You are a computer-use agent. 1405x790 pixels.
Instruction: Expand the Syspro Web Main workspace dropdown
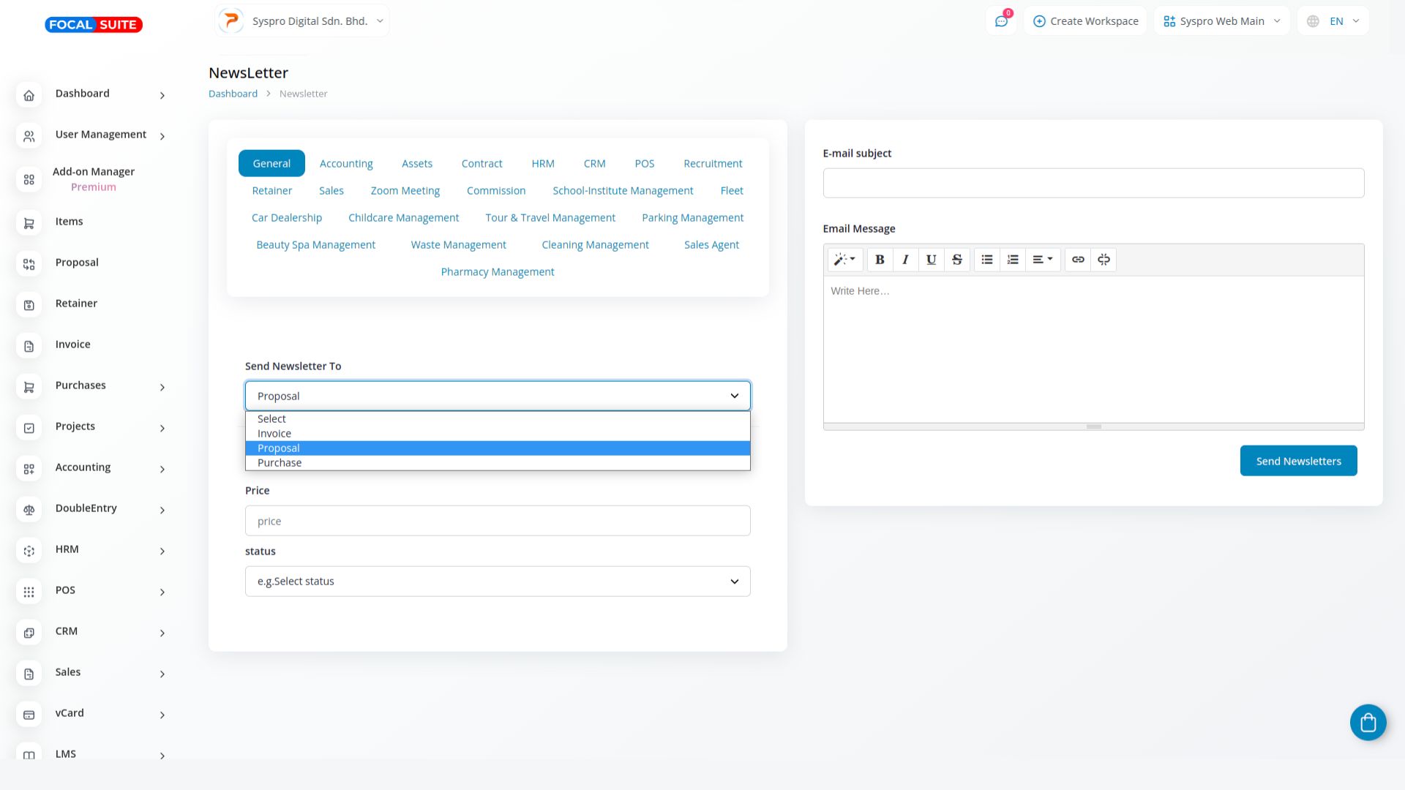pos(1221,21)
